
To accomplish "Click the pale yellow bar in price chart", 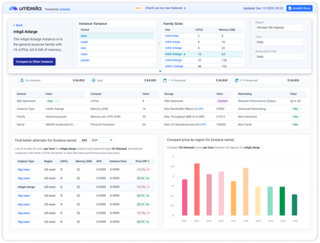I will pyautogui.click(x=258, y=201).
